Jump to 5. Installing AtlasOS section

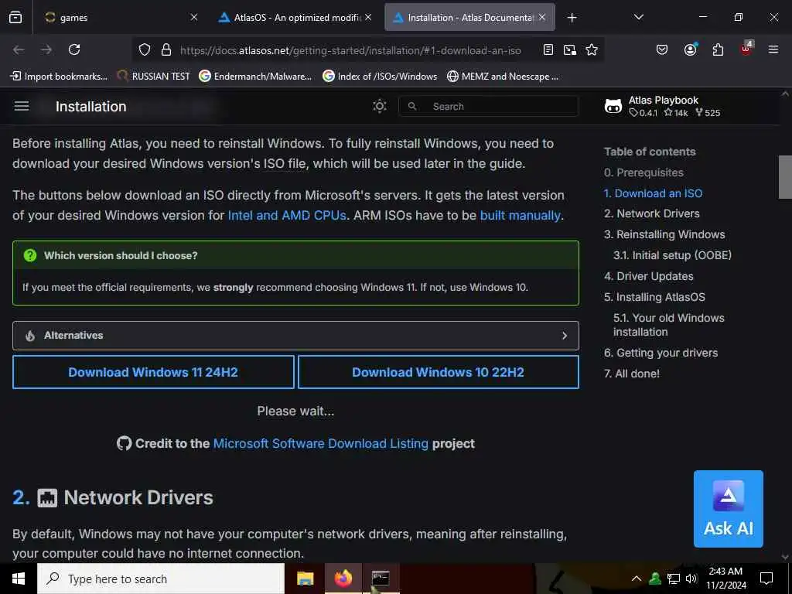click(x=654, y=297)
